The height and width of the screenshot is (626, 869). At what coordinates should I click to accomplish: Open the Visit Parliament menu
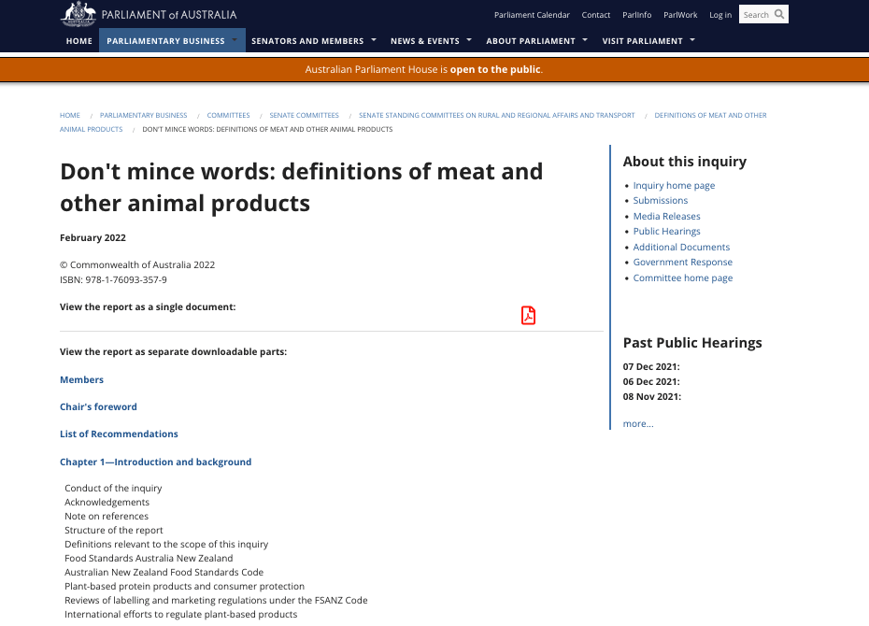648,41
